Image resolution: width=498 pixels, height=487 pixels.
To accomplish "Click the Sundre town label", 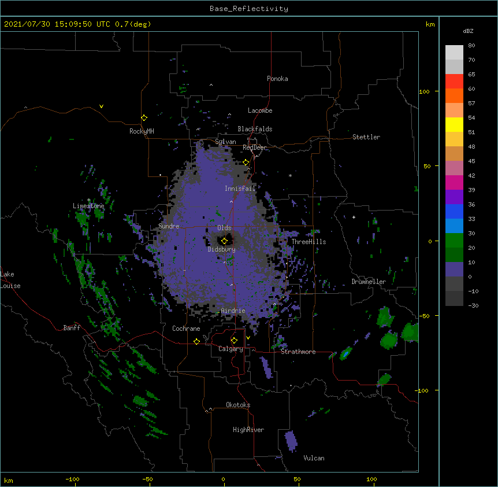I will [169, 226].
